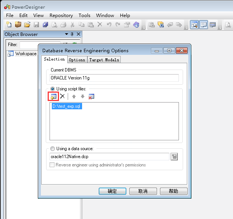Click the Current DBMS ORACLE Version 11g field
233x219 pixels.
114,78
